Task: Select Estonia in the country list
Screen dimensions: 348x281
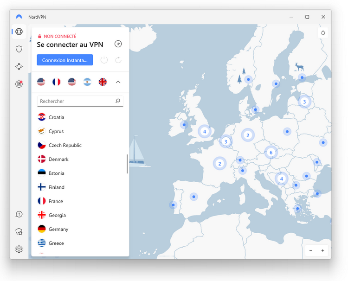Action: coord(80,173)
